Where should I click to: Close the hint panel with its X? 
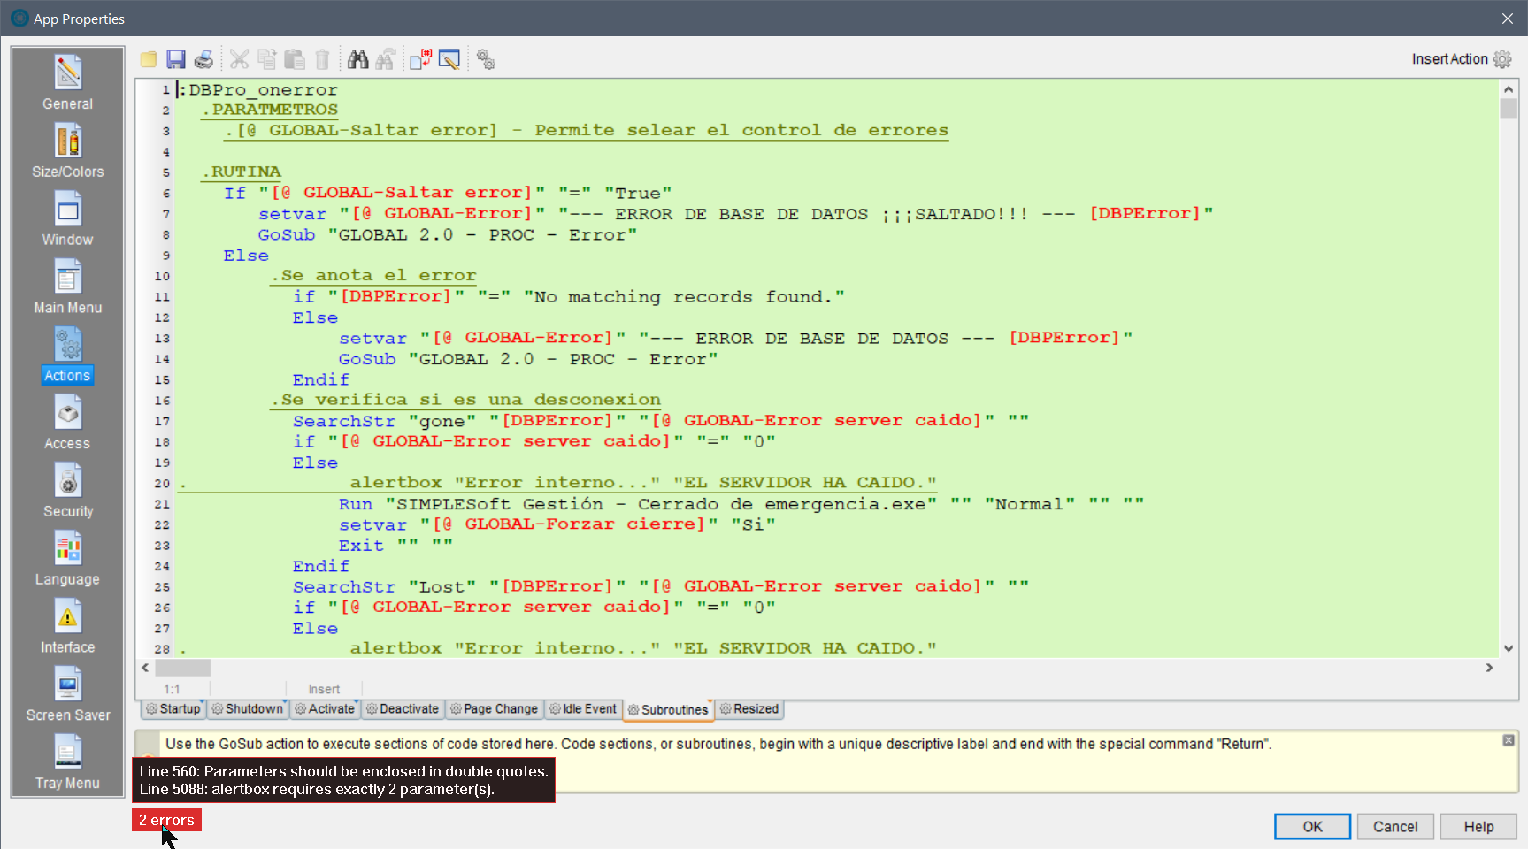pos(1509,740)
